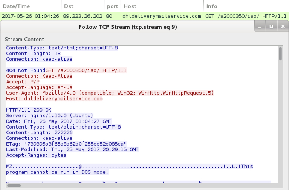The width and height of the screenshot is (289, 190).
Task: Click the red GET /s2000350/iso/ request line
Action: click(86, 70)
